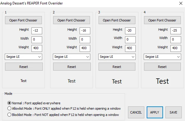
Task: Click the Test preview text in group 2
Action: [72, 81]
